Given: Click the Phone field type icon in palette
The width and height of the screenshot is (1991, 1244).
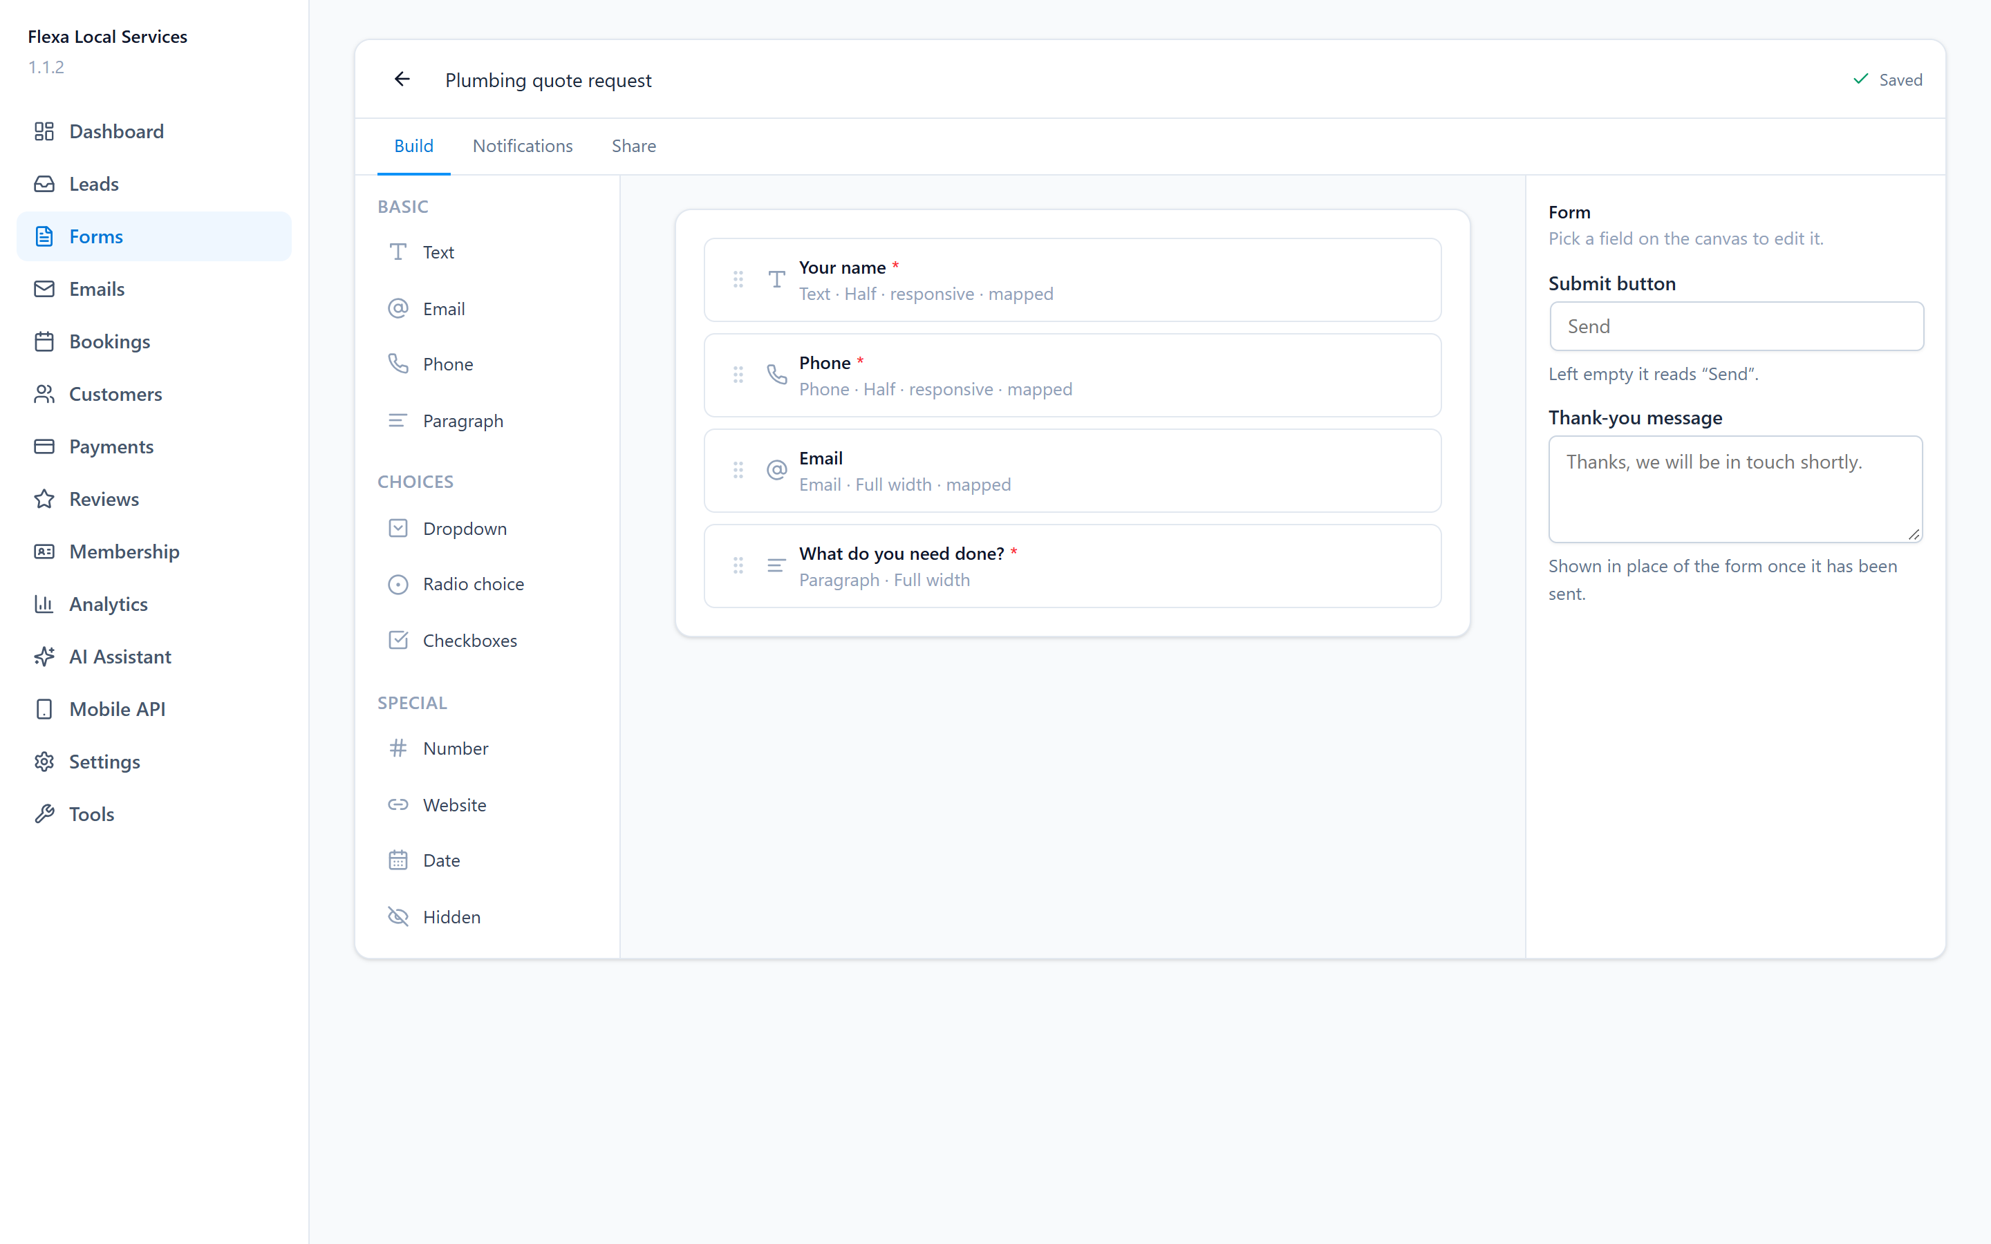Looking at the screenshot, I should [398, 364].
